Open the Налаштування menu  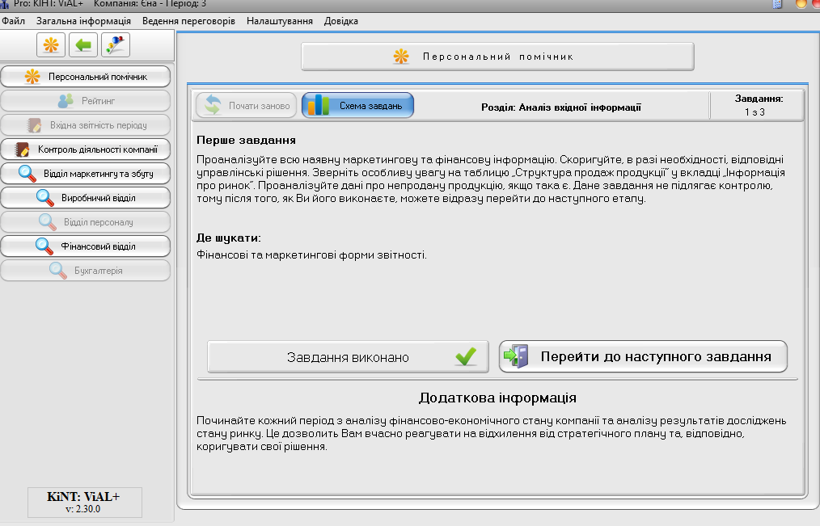(280, 21)
